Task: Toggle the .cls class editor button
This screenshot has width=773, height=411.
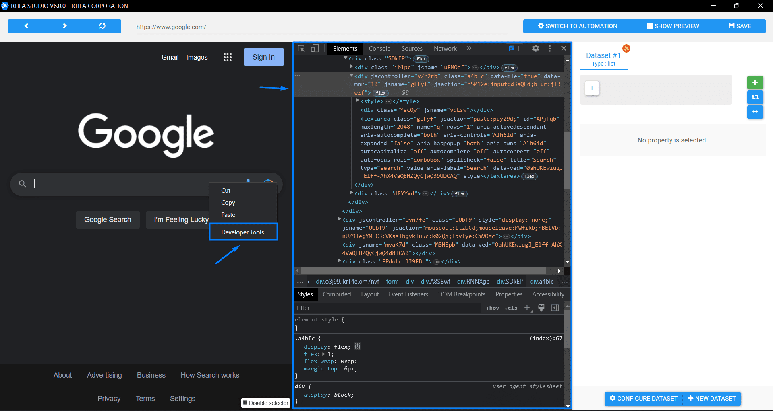Action: click(511, 308)
